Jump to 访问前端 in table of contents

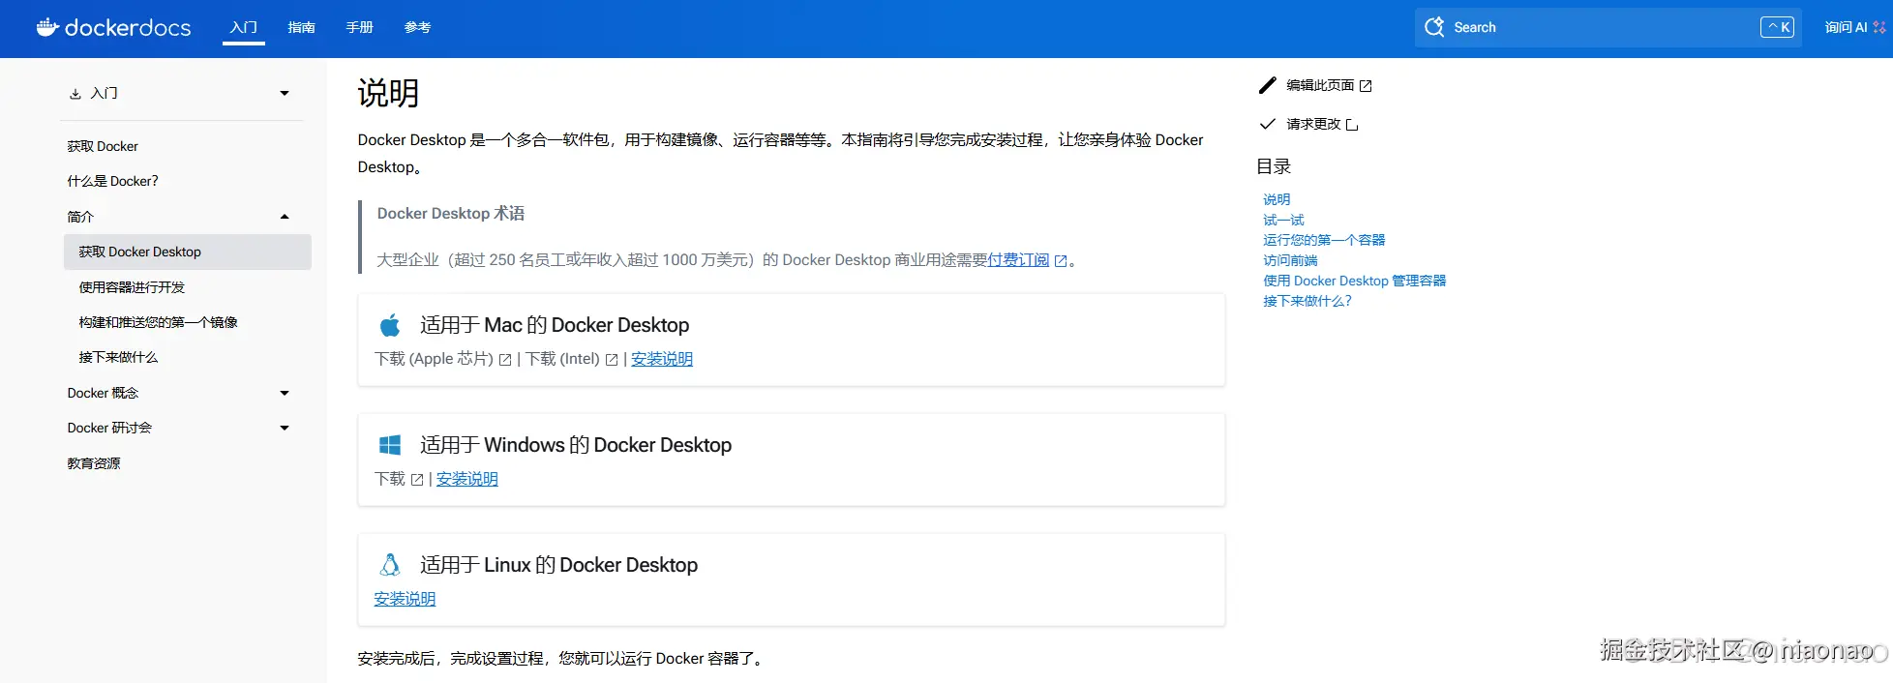tap(1290, 260)
